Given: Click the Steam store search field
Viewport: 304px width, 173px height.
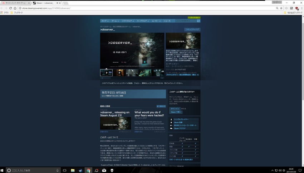Looking at the screenshot, I should click(186, 21).
